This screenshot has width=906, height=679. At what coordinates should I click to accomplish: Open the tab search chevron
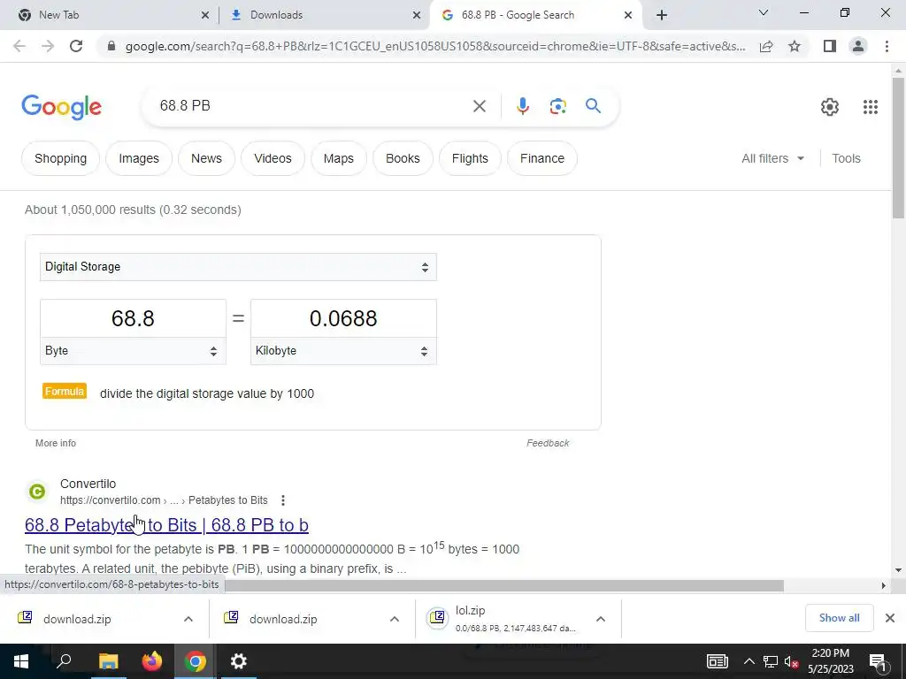[x=764, y=12]
